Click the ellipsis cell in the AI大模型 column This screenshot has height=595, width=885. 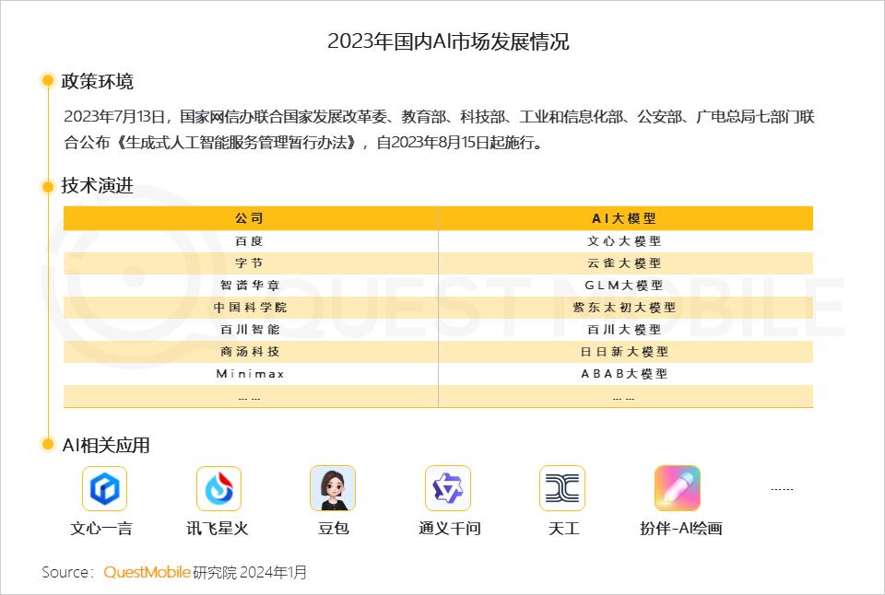pos(625,396)
